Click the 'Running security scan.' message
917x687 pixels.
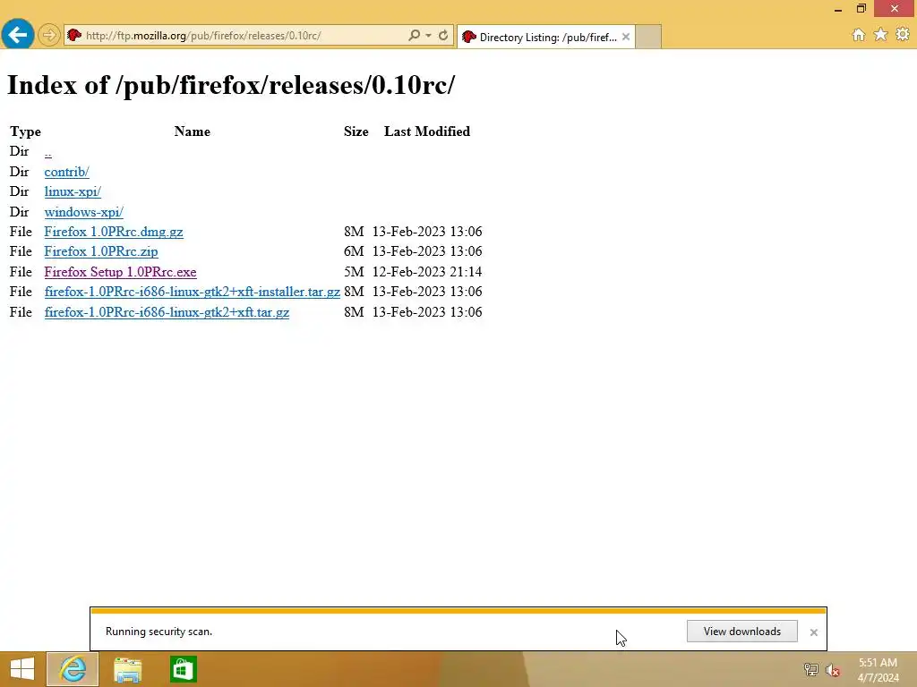[159, 632]
